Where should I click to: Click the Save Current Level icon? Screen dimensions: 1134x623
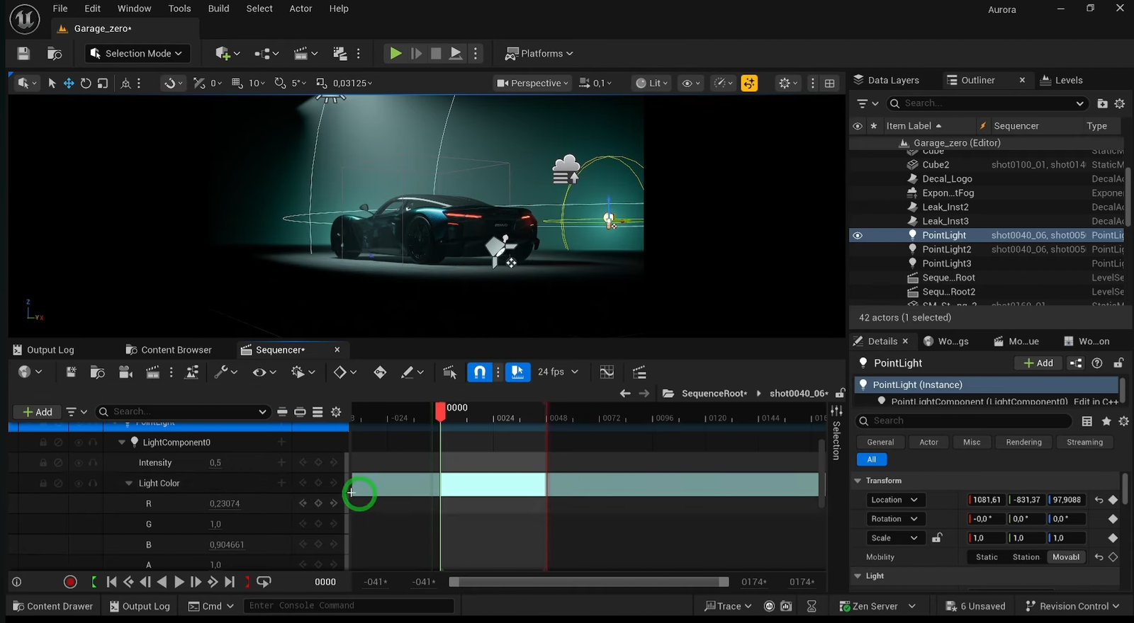point(23,54)
